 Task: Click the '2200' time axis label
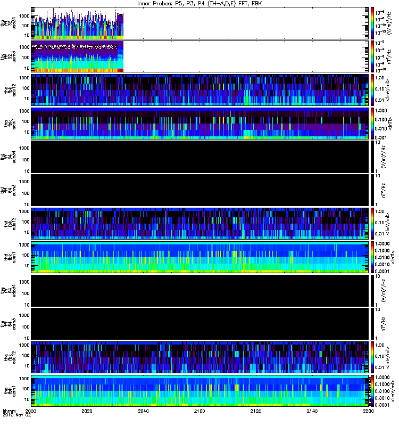pyautogui.click(x=368, y=411)
